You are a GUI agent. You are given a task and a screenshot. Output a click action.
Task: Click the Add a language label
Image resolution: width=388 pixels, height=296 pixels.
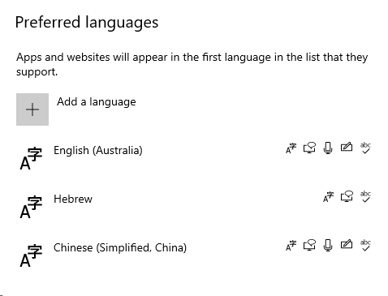[97, 102]
